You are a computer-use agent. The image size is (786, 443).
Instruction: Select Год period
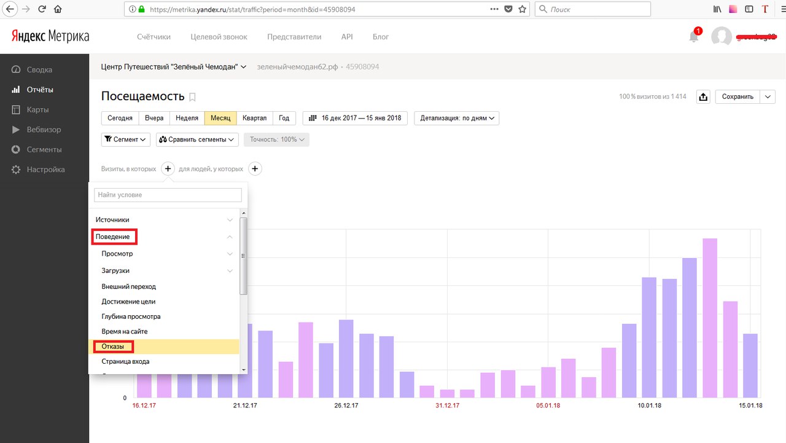(x=284, y=118)
